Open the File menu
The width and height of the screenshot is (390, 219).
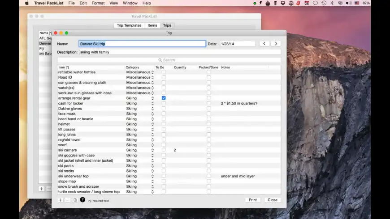[71, 3]
